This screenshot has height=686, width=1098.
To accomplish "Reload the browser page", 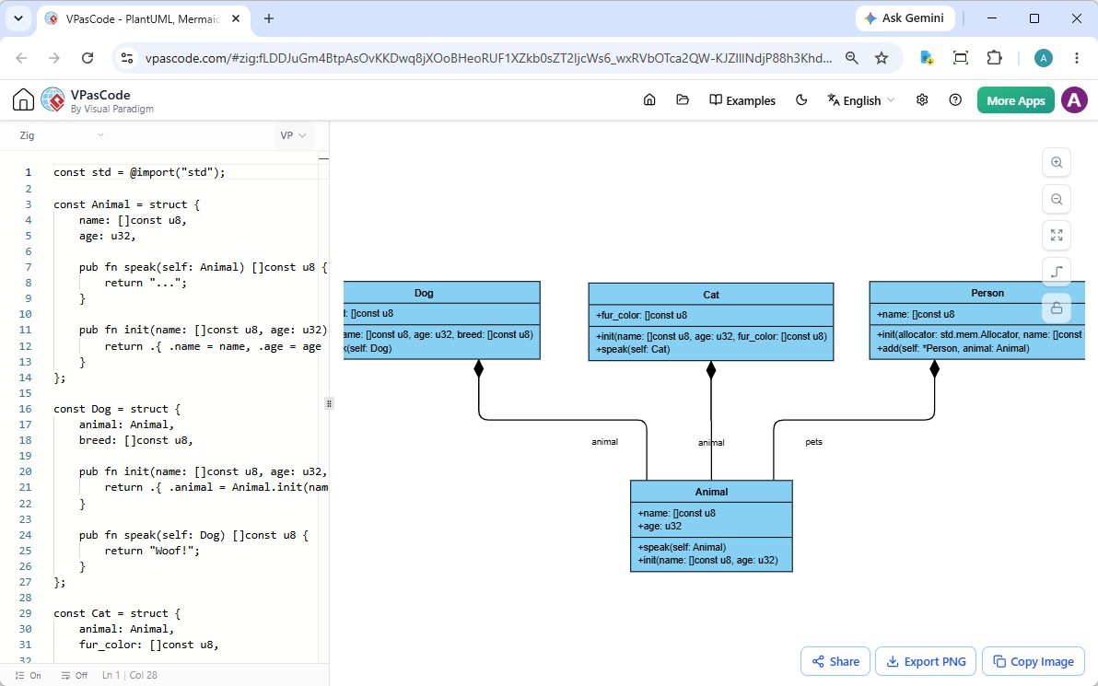I will [88, 58].
